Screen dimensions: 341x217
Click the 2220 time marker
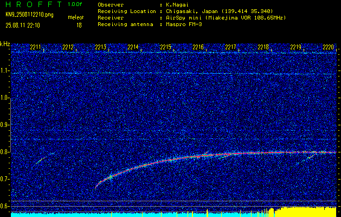click(x=328, y=47)
